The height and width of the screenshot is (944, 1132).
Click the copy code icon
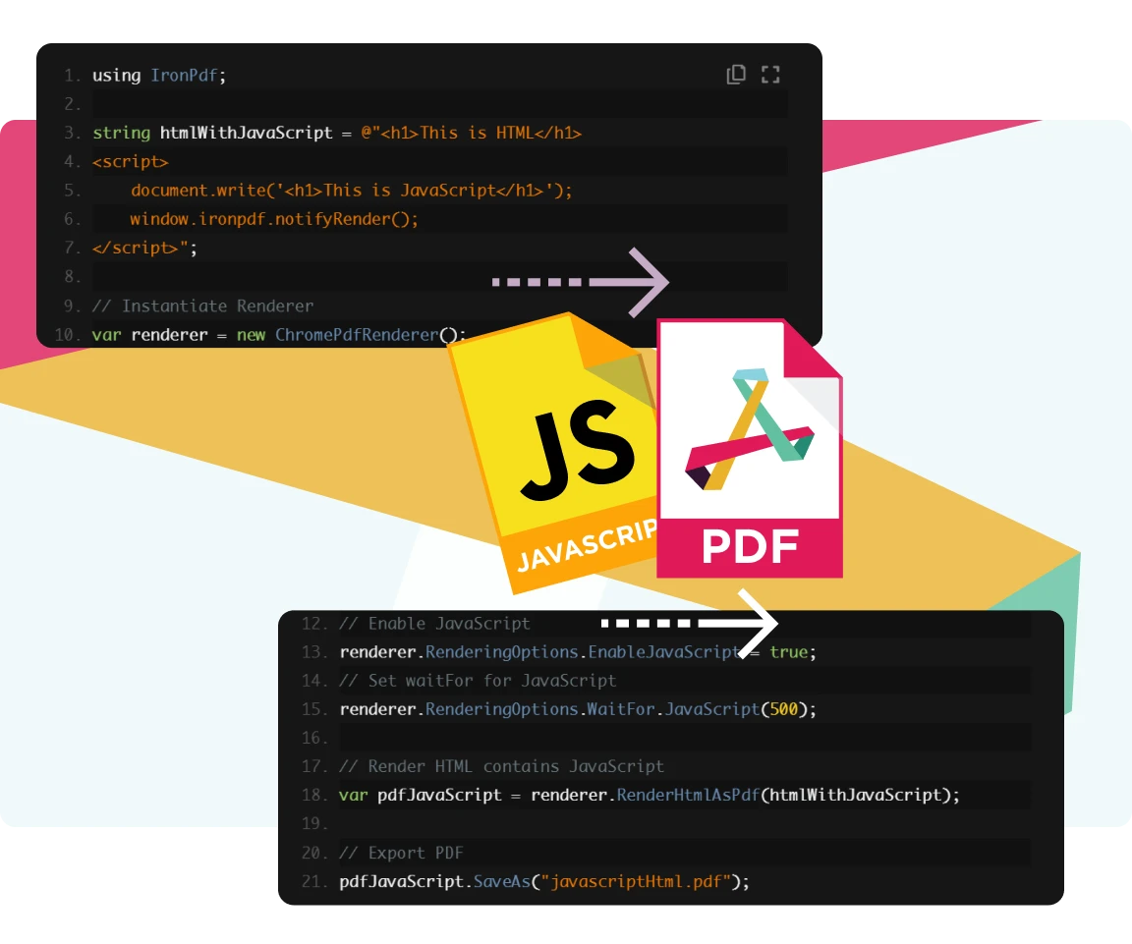[736, 75]
